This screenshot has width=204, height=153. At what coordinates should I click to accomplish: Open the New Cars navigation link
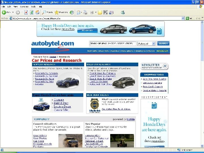tap(92, 51)
